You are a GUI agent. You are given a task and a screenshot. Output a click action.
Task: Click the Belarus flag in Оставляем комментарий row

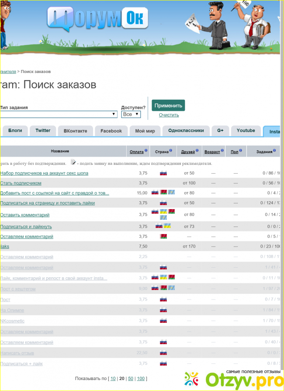click(x=163, y=237)
